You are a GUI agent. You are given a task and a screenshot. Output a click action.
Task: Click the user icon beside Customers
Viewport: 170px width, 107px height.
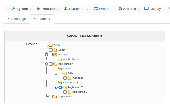[66, 9]
